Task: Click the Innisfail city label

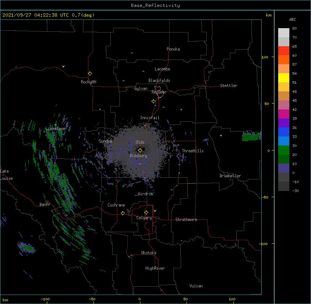Action: [x=150, y=118]
